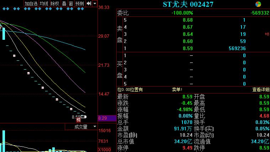270x152 pixels.
Task: Click the sell volume 569236
Action: click(x=237, y=49)
